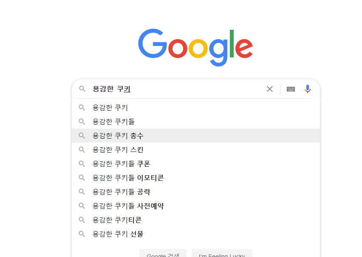Click the search icon beside '용감한 쿠키 선물'
362x257 pixels.
[x=82, y=234]
